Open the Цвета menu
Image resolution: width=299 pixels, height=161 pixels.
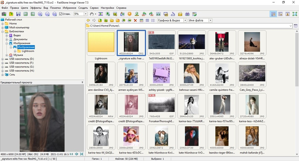[x=24, y=8]
